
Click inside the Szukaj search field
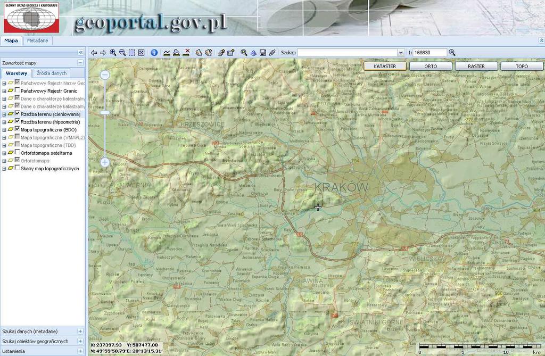(x=348, y=53)
